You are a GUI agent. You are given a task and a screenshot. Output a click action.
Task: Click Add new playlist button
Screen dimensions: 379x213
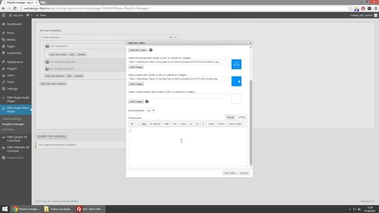pyautogui.click(x=54, y=76)
